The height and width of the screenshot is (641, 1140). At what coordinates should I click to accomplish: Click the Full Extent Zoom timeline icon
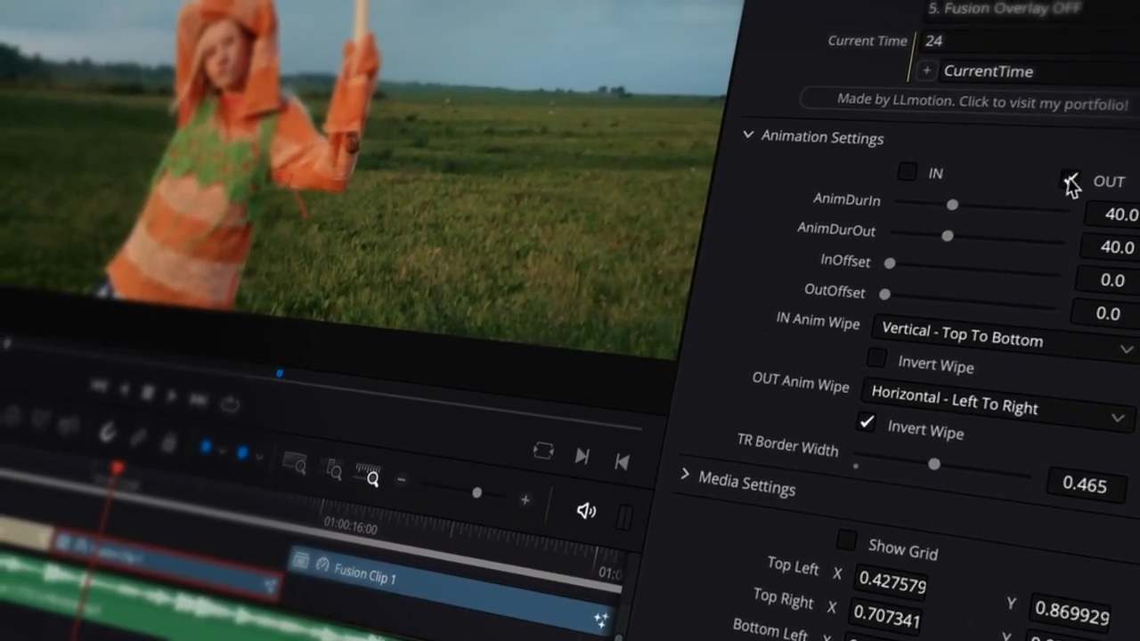294,463
